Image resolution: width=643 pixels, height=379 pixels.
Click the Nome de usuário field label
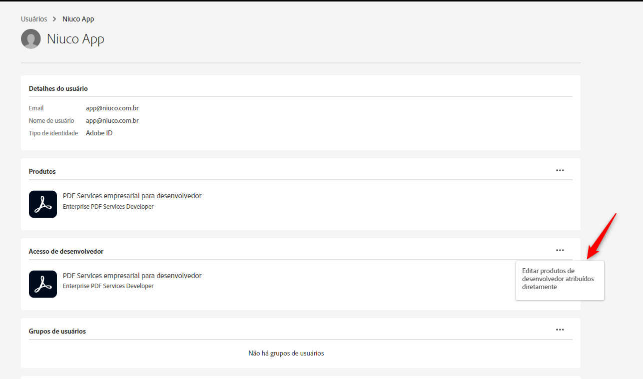[x=51, y=120]
